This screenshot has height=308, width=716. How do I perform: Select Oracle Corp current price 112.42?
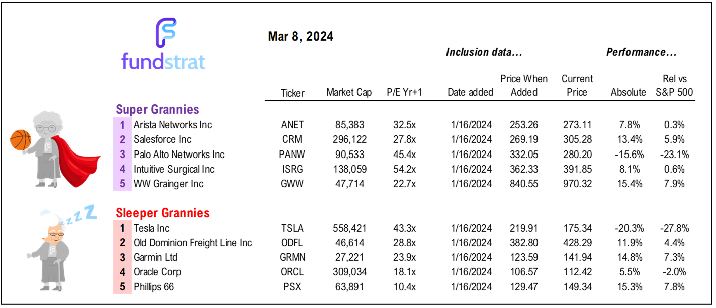tap(576, 272)
